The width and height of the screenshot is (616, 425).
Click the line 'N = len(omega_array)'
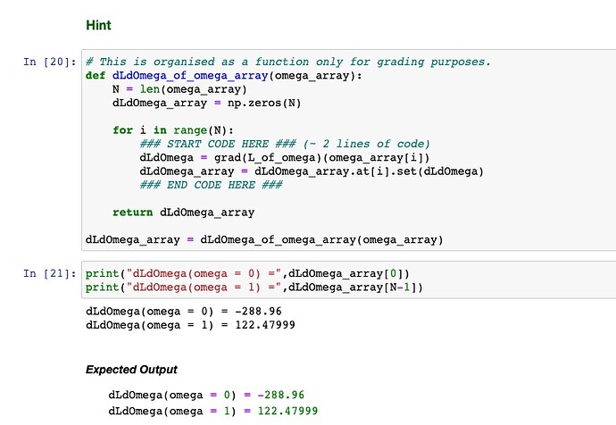(179, 89)
